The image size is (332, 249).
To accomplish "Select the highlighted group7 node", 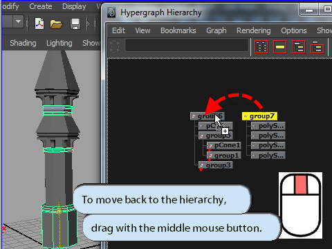I will click(x=259, y=116).
